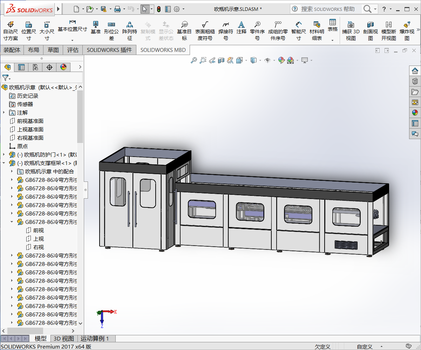Click the Auto Dimension Scheme (自动尺寸方案) tool
The width and height of the screenshot is (421, 350).
click(x=11, y=30)
